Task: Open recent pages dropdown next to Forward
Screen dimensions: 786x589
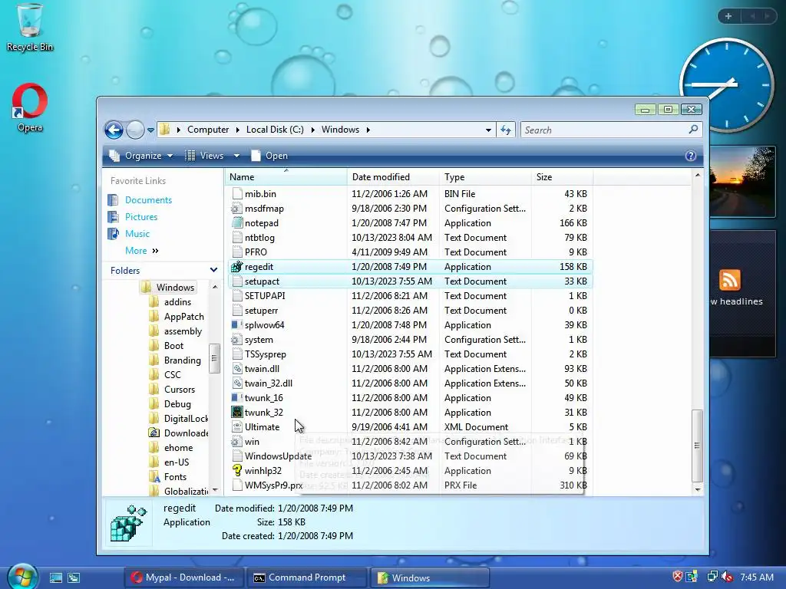Action: (x=150, y=130)
